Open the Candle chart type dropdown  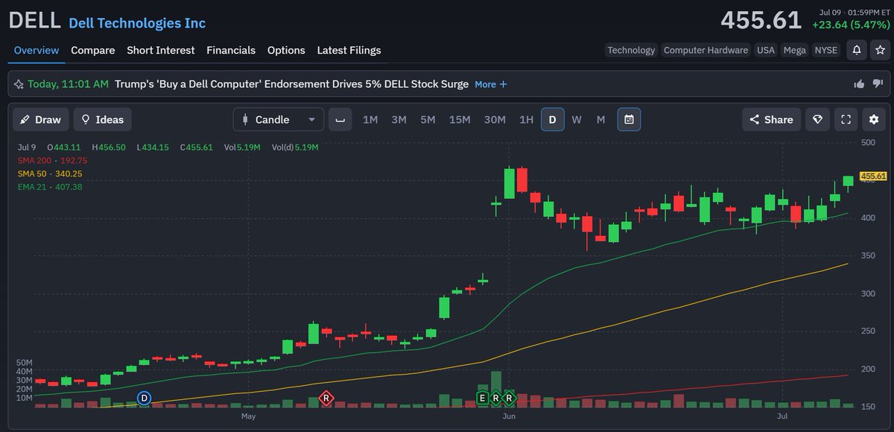click(279, 119)
